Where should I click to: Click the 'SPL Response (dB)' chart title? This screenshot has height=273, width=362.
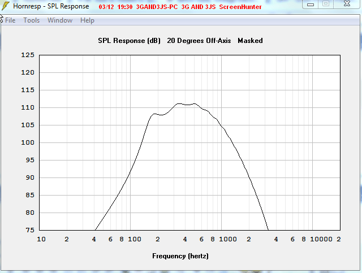click(129, 41)
